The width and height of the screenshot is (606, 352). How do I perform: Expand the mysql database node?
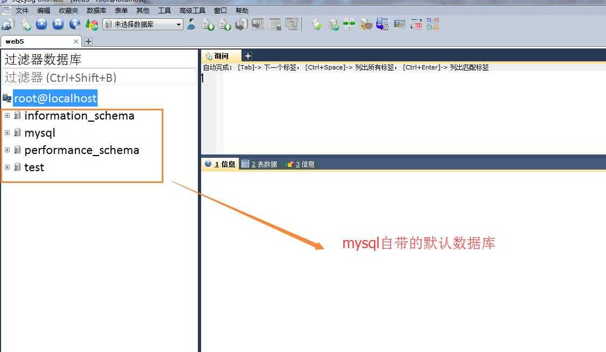[x=7, y=133]
